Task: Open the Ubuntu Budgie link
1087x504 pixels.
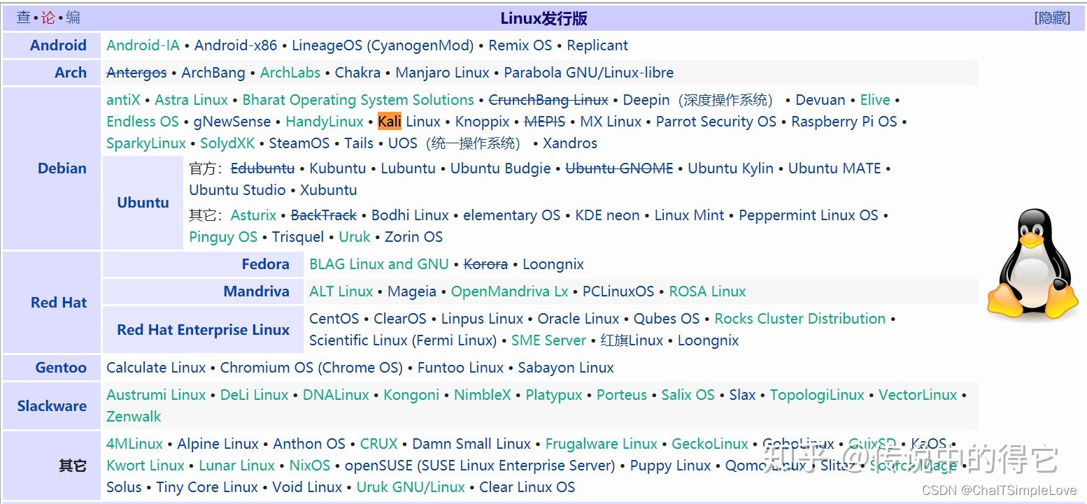Action: (500, 168)
